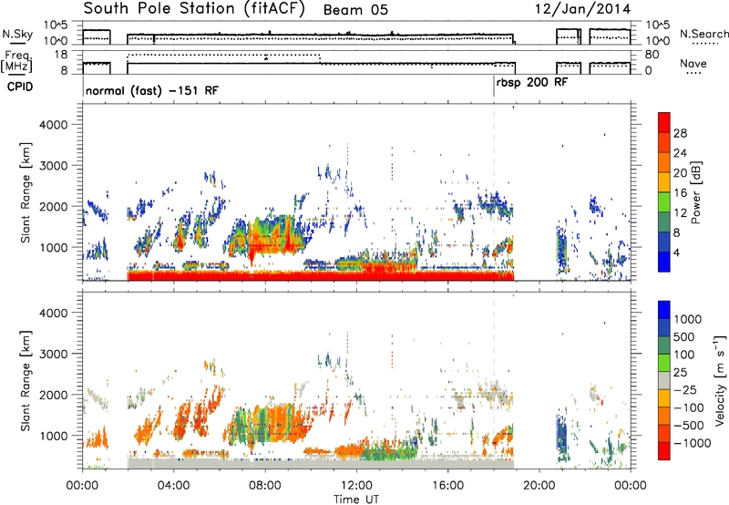
Task: Click the grey ground scatter band in velocity panel
Action: (x=321, y=464)
